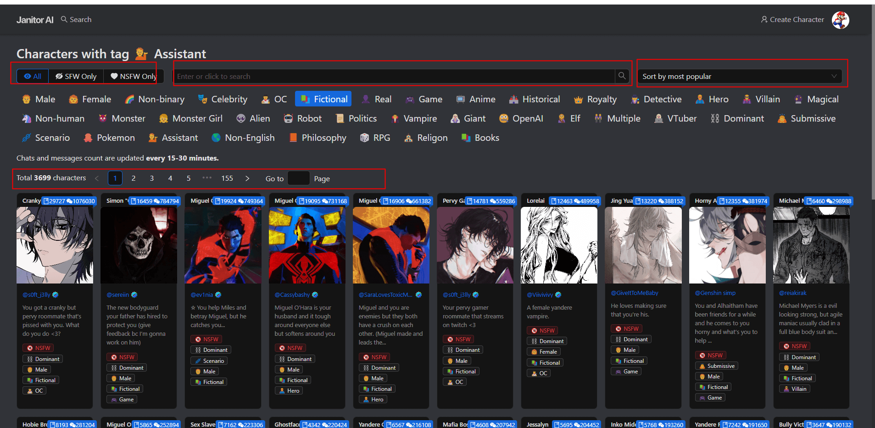
Task: Switch to the All content filter
Action: pyautogui.click(x=33, y=76)
